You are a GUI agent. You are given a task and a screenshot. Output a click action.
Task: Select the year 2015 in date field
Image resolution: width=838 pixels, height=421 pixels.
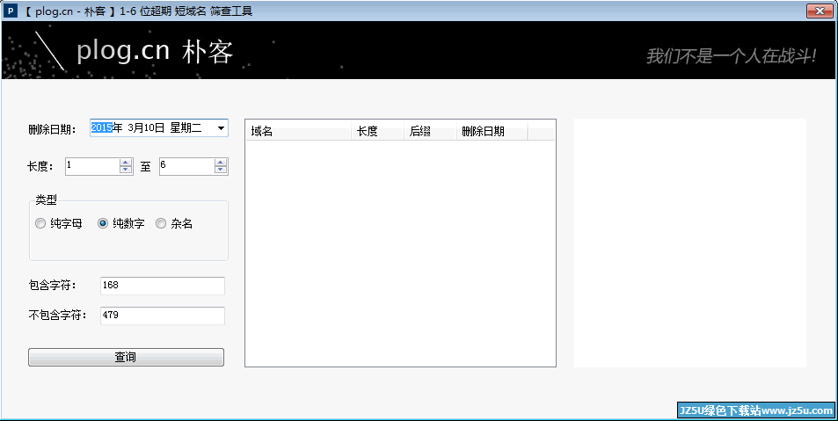pyautogui.click(x=101, y=127)
